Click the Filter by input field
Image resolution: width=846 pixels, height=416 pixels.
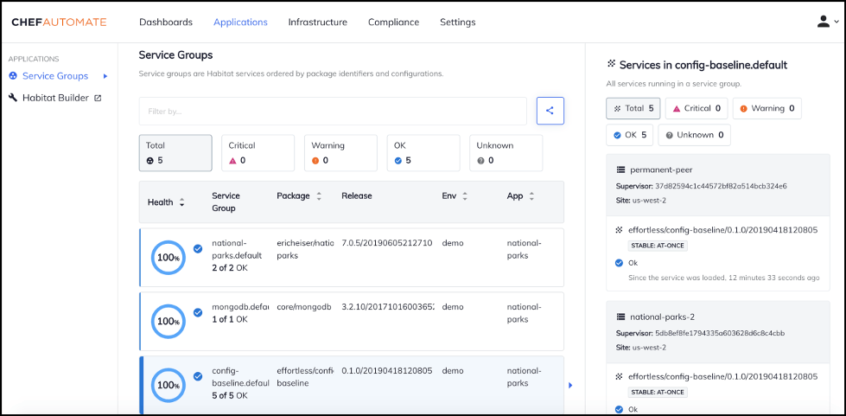pos(332,111)
